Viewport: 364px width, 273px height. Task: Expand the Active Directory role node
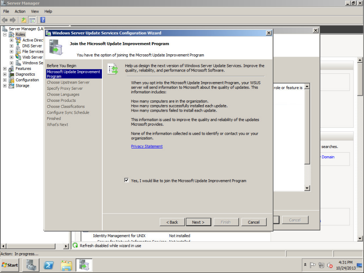point(11,40)
